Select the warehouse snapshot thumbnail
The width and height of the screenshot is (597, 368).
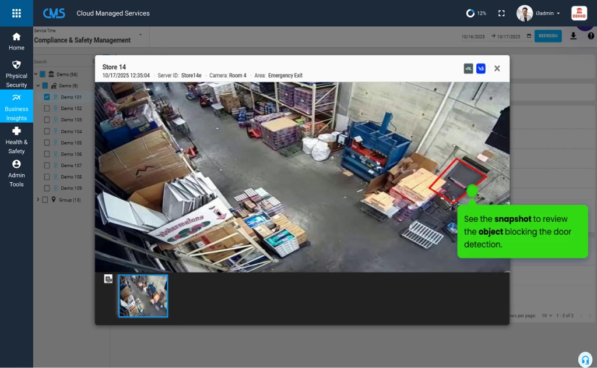[x=143, y=296]
